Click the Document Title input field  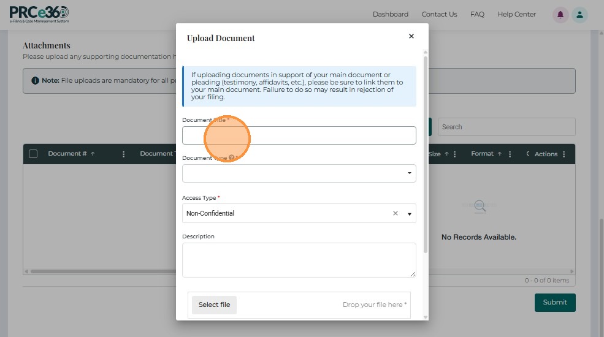coord(299,135)
